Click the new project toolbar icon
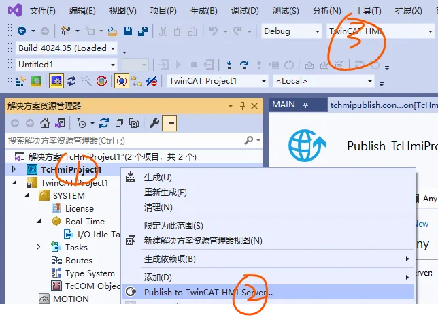The image size is (438, 317). tap(66, 31)
